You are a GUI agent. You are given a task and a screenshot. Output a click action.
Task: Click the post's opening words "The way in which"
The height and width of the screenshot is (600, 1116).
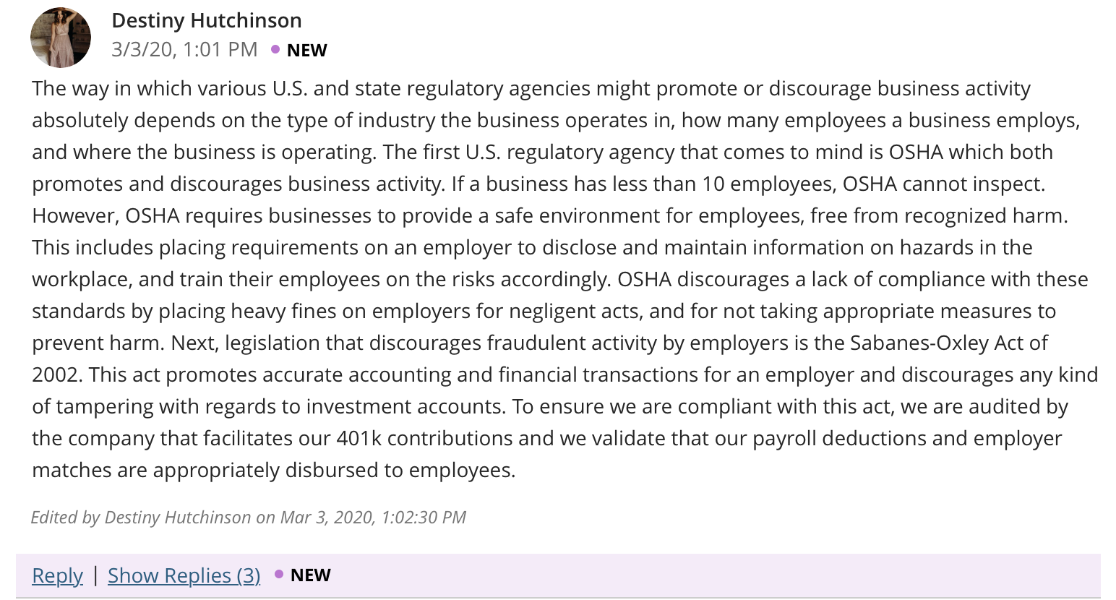[104, 88]
